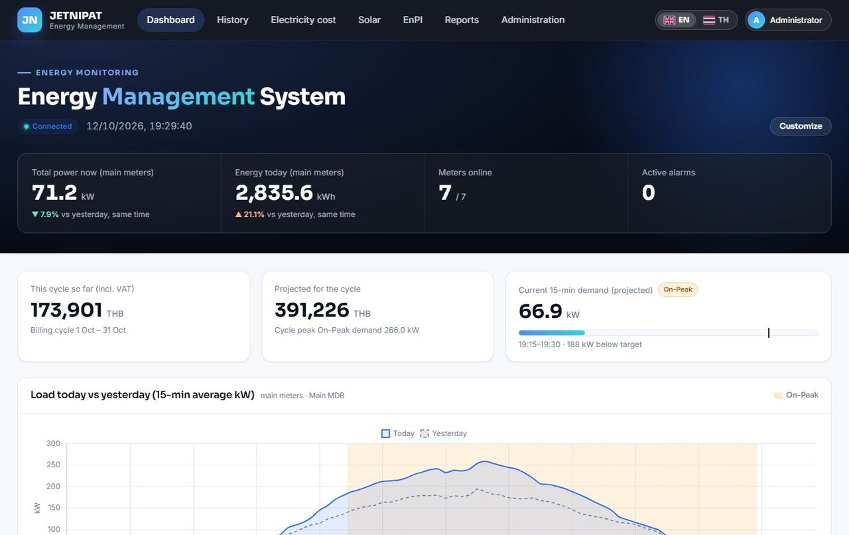The width and height of the screenshot is (849, 535).
Task: Click the Load today vs yesterday chart title
Action: point(143,395)
